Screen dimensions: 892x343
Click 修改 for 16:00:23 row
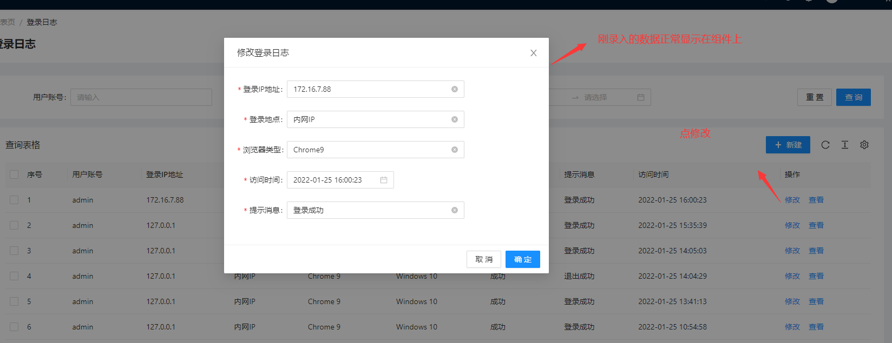click(x=792, y=200)
